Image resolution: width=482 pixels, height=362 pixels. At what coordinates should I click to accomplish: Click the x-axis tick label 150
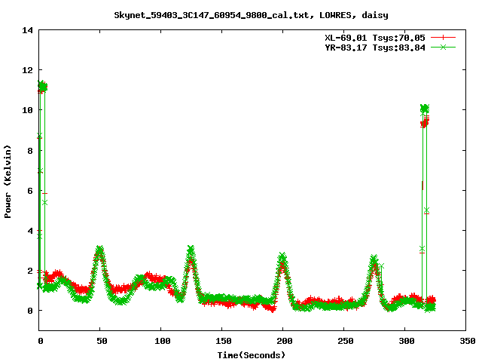pyautogui.click(x=223, y=341)
